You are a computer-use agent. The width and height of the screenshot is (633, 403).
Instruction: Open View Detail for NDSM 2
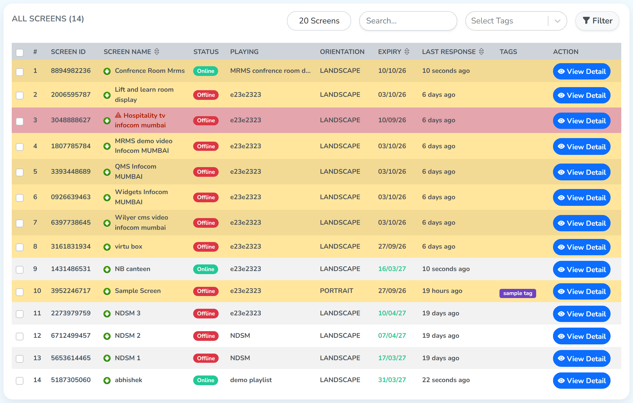point(582,336)
